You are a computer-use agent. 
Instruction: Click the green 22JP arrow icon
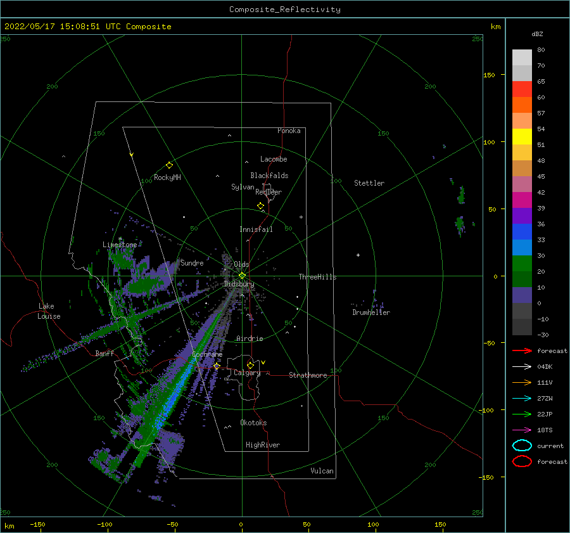point(522,414)
